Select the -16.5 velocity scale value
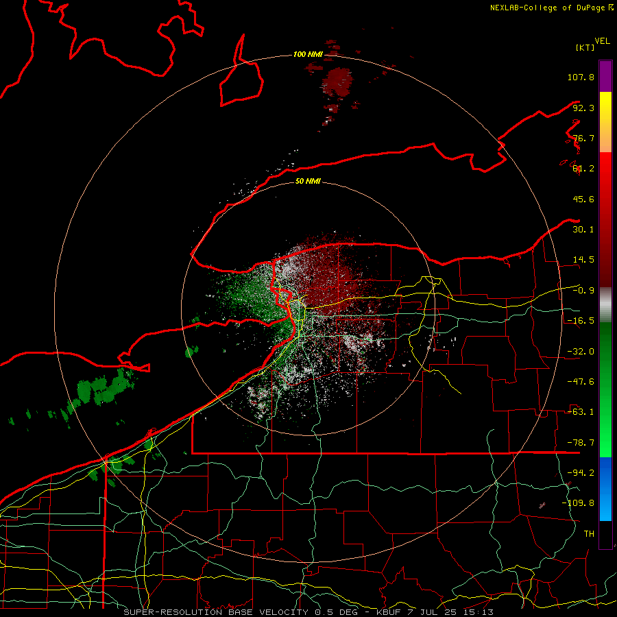 (x=581, y=321)
